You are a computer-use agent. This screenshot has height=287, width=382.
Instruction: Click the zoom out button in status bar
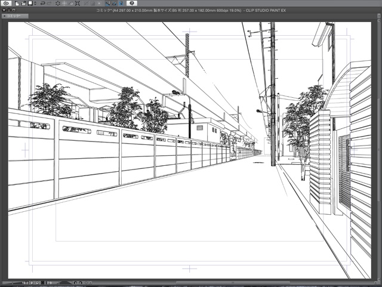coord(32,283)
